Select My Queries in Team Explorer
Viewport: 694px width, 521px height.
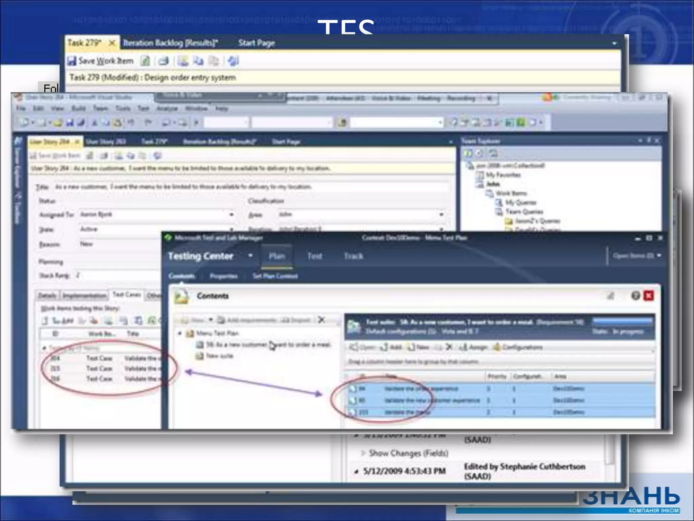(x=520, y=202)
